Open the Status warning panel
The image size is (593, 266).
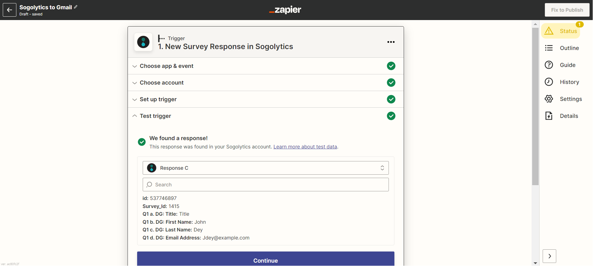click(x=561, y=31)
